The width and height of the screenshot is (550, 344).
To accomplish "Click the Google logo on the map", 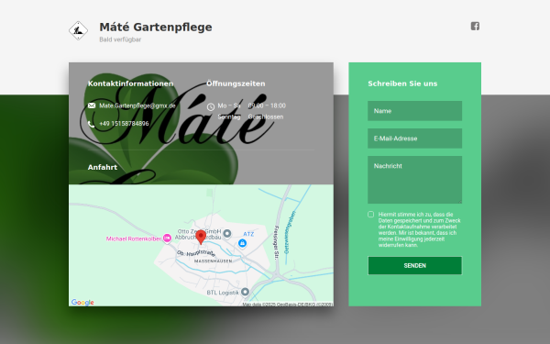I will pos(82,302).
